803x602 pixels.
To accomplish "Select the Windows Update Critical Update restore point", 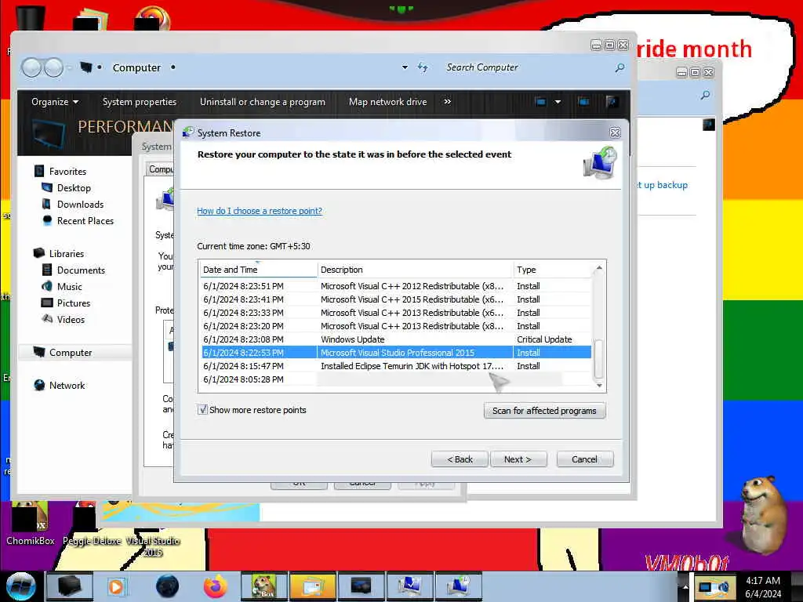I will point(395,339).
